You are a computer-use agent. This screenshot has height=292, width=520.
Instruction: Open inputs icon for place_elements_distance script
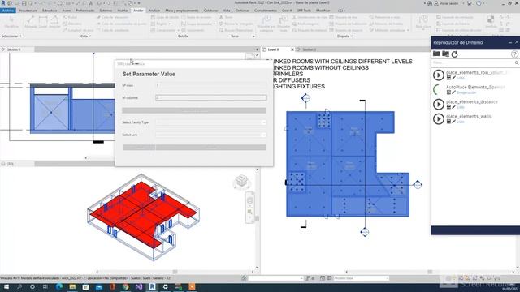[448, 107]
